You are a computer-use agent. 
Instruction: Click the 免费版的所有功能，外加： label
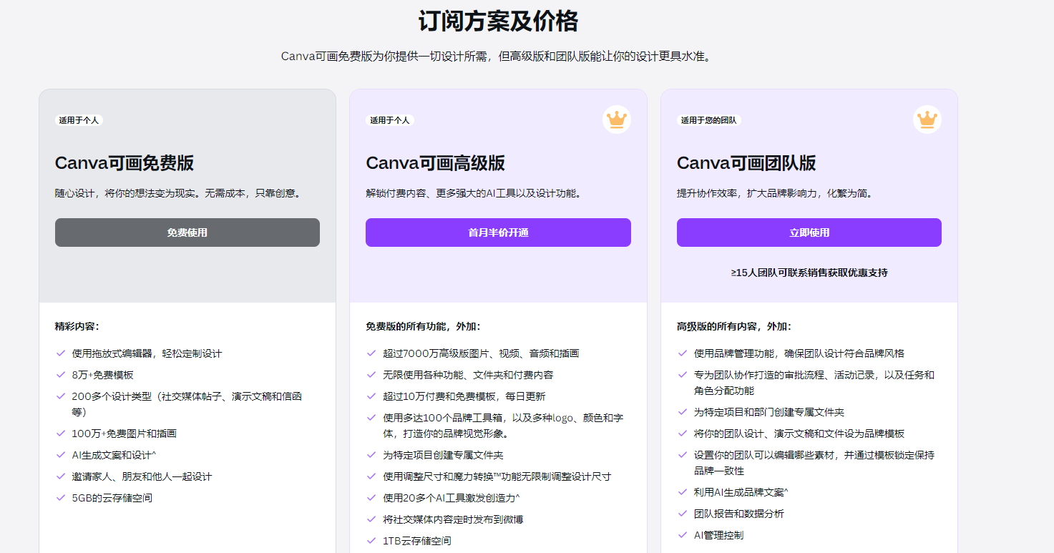click(424, 326)
